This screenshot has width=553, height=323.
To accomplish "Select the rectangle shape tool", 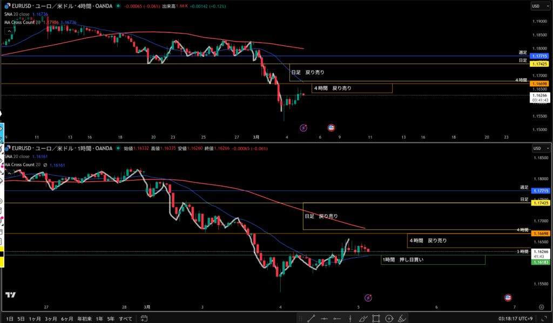I will pyautogui.click(x=377, y=318).
